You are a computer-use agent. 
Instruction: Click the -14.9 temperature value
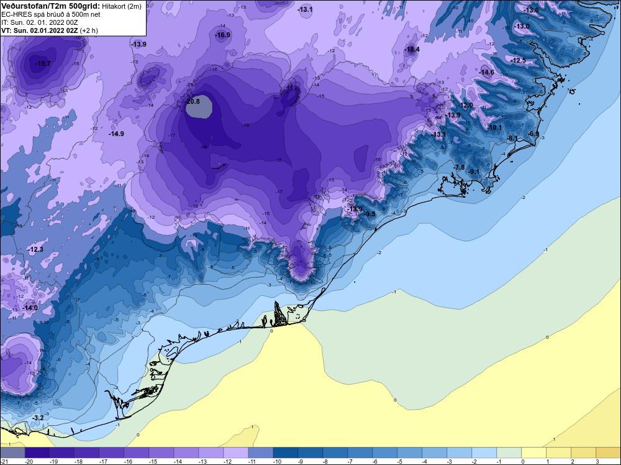[117, 134]
